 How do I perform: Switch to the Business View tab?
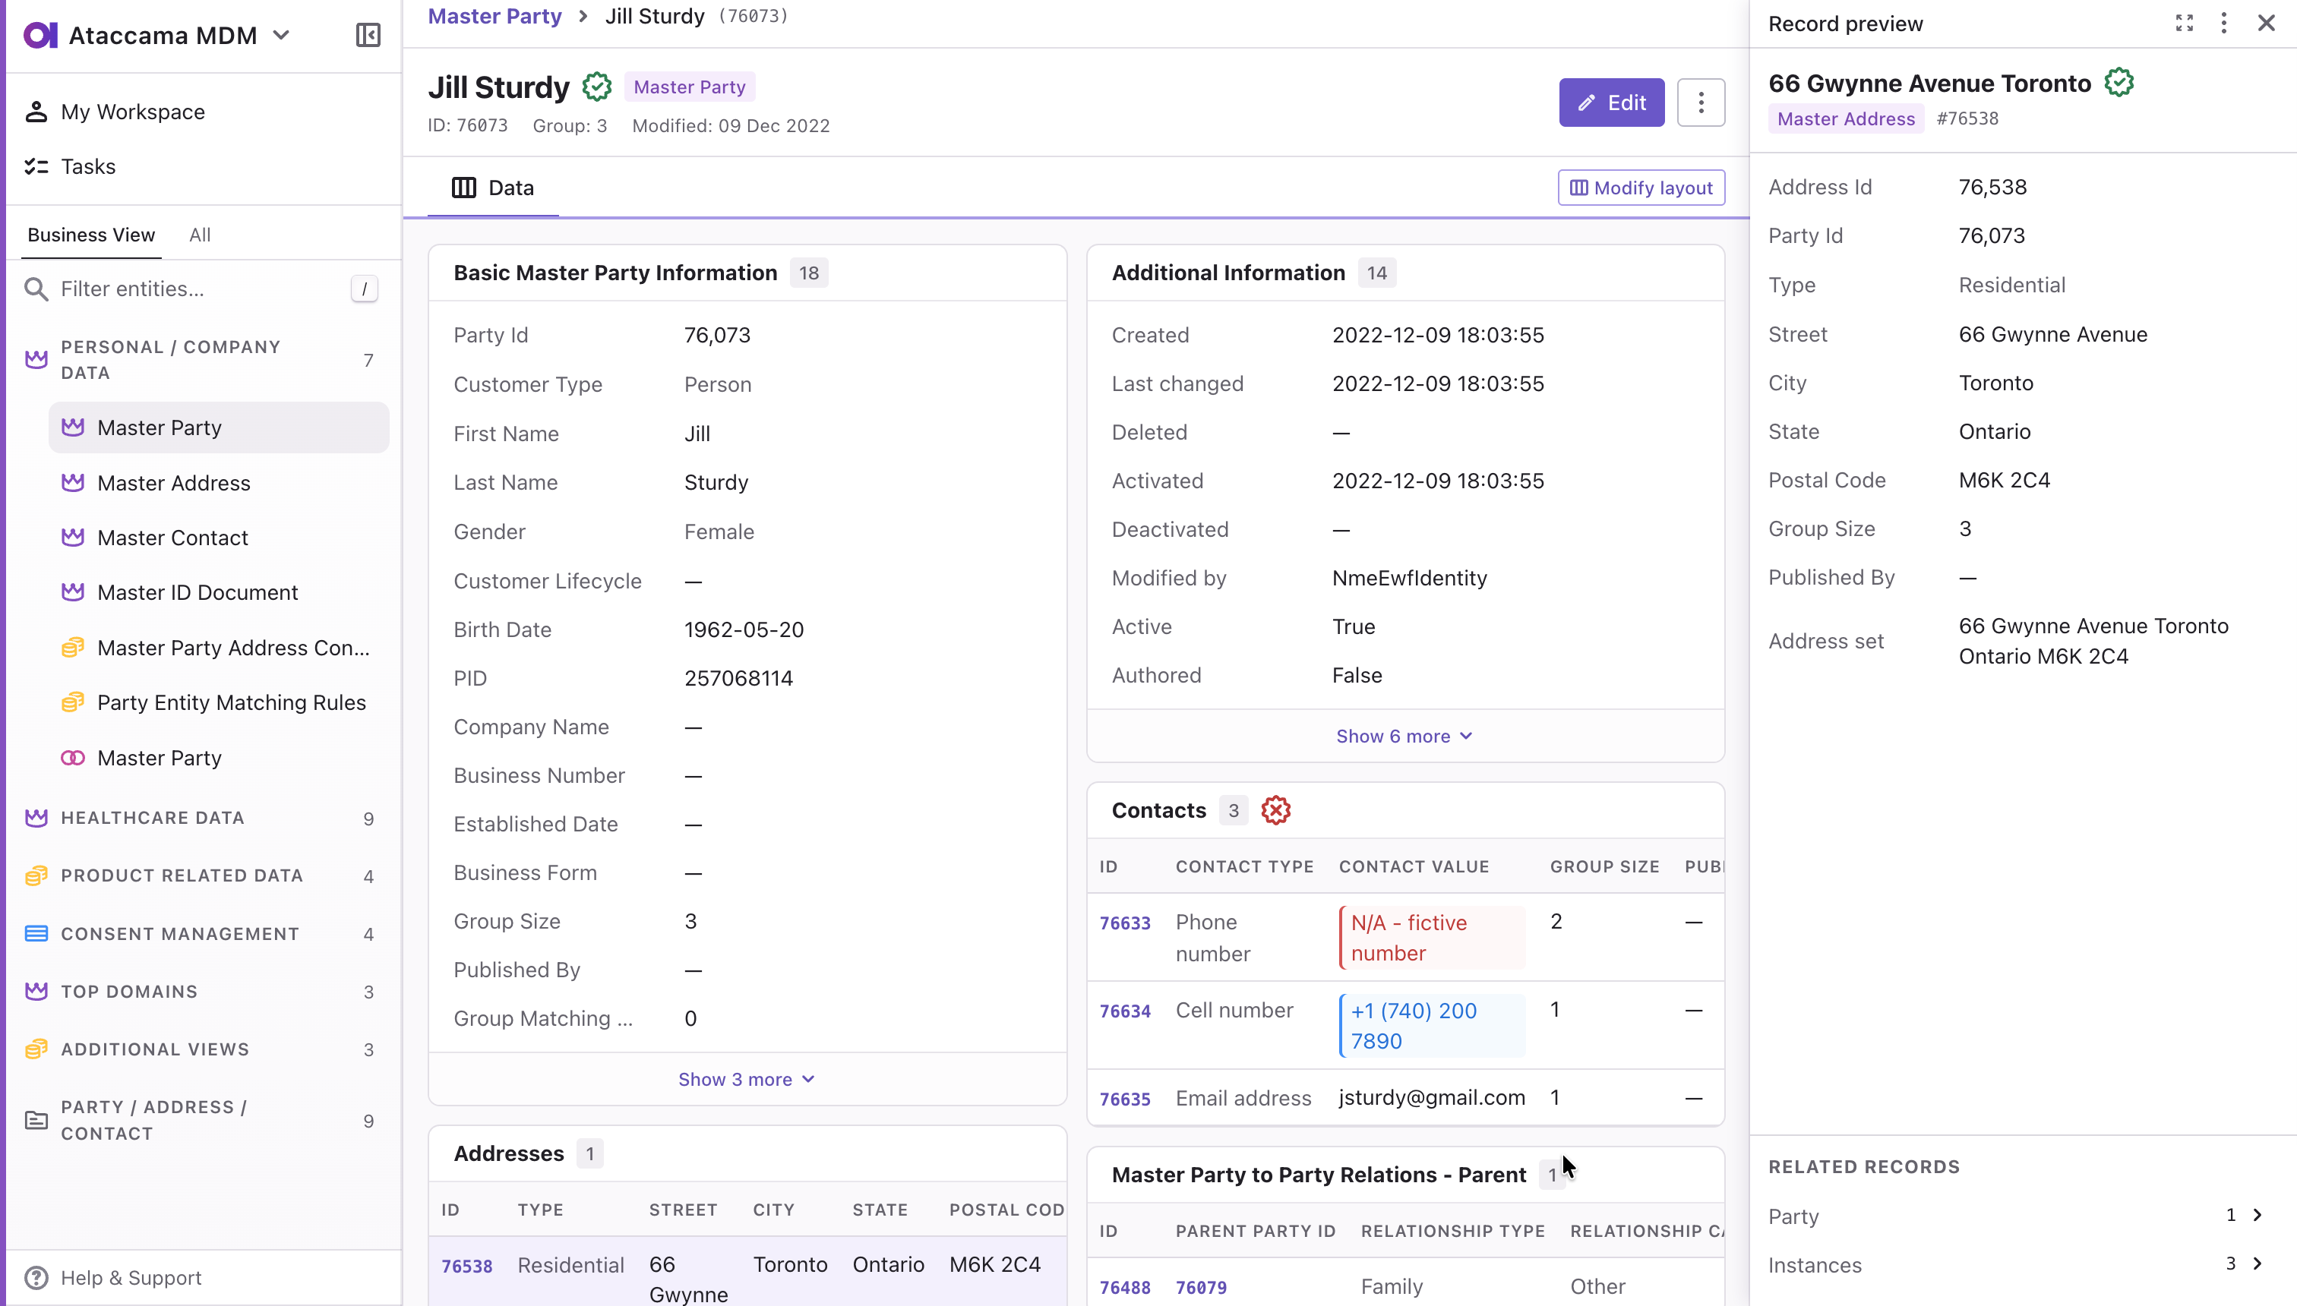click(x=91, y=235)
